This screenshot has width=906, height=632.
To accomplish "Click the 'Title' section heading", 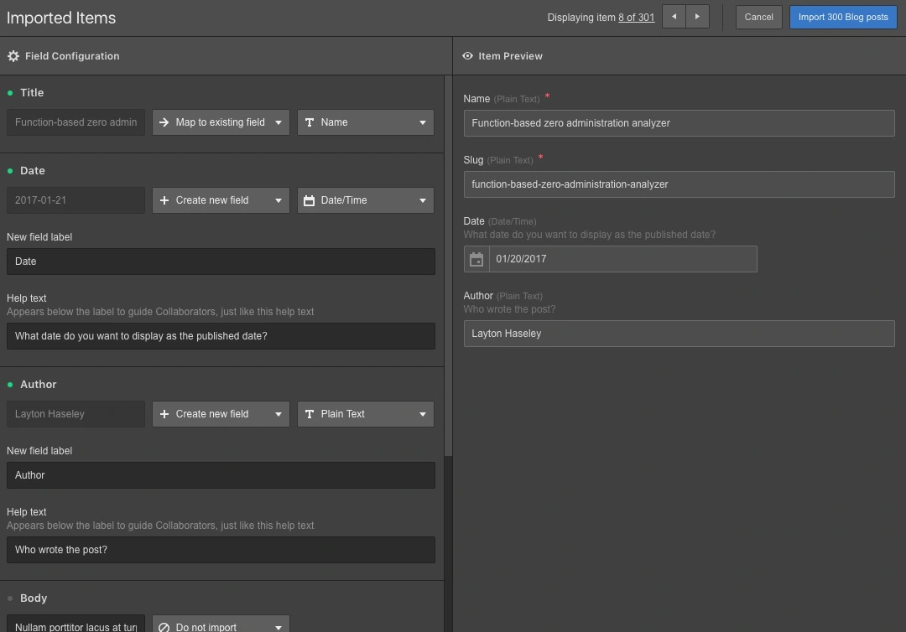I will (32, 93).
